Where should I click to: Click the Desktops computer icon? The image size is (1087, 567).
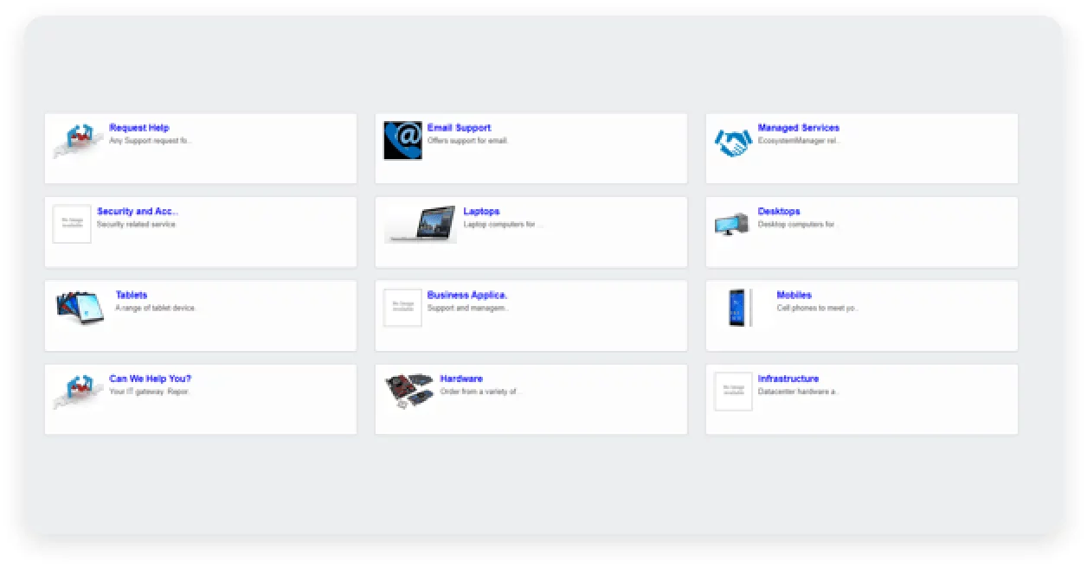point(732,225)
